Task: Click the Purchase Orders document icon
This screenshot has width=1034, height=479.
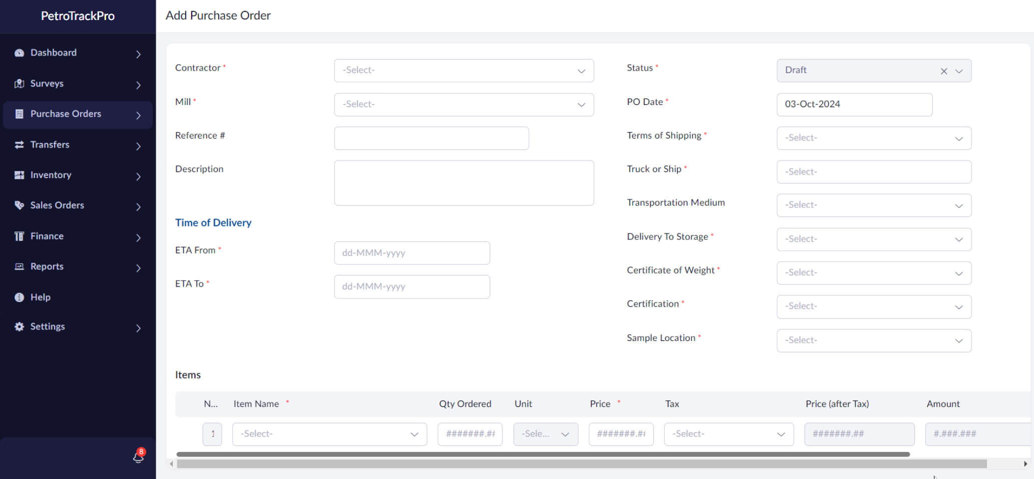Action: coord(19,114)
